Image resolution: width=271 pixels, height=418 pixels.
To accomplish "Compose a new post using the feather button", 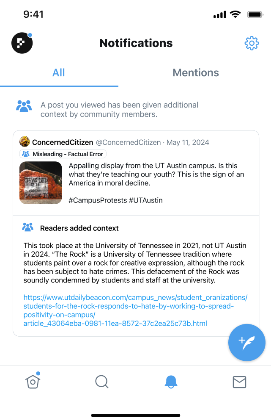I will [x=246, y=343].
